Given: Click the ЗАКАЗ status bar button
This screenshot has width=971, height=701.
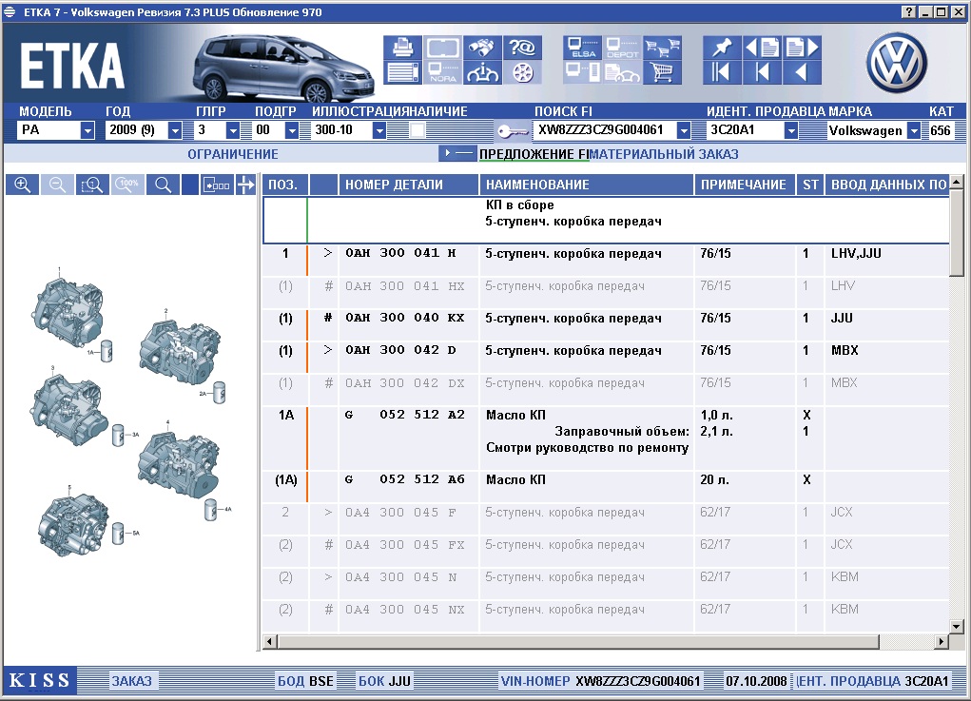Looking at the screenshot, I should click(131, 681).
